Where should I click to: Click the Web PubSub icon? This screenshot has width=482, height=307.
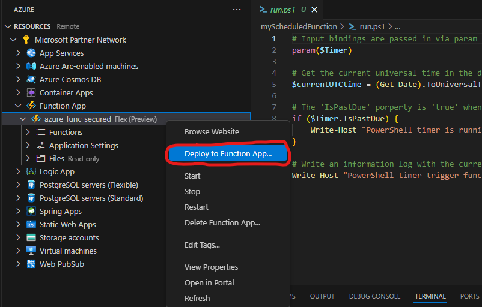pos(31,264)
